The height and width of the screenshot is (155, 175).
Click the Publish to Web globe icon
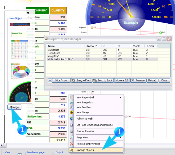[x=71, y=119]
